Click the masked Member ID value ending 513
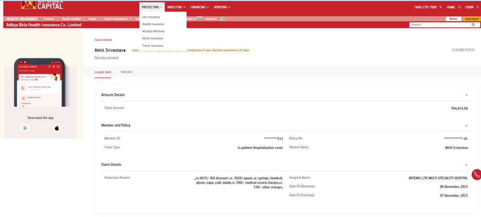The width and height of the screenshot is (481, 217). pyautogui.click(x=274, y=139)
